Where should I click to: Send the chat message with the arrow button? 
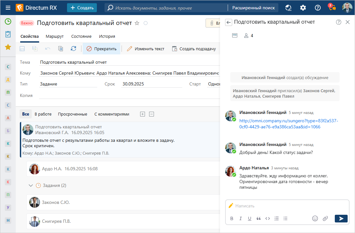[x=341, y=218]
